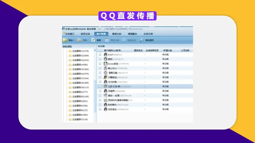Open 企业服务6(1583) group link
The width and height of the screenshot is (255, 143).
pos(80,115)
